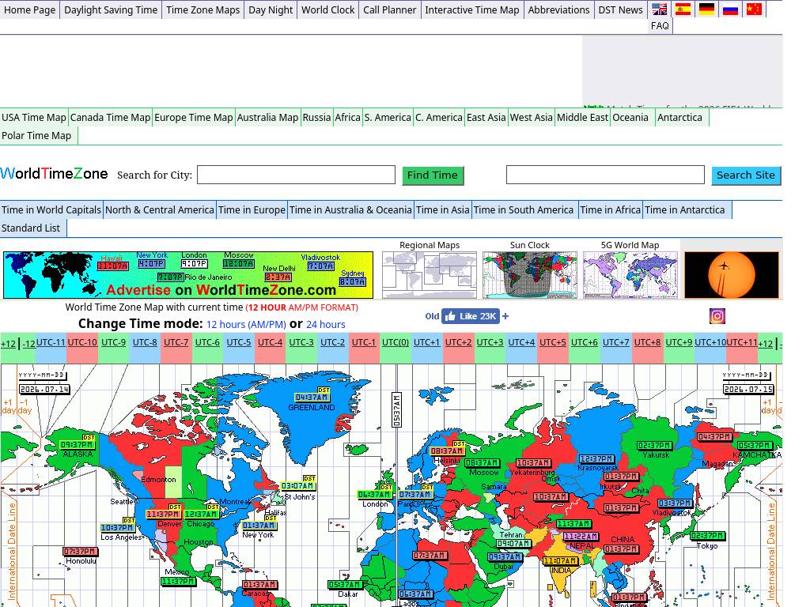Open the S. America map tab
This screenshot has height=607, width=810.
(x=388, y=118)
